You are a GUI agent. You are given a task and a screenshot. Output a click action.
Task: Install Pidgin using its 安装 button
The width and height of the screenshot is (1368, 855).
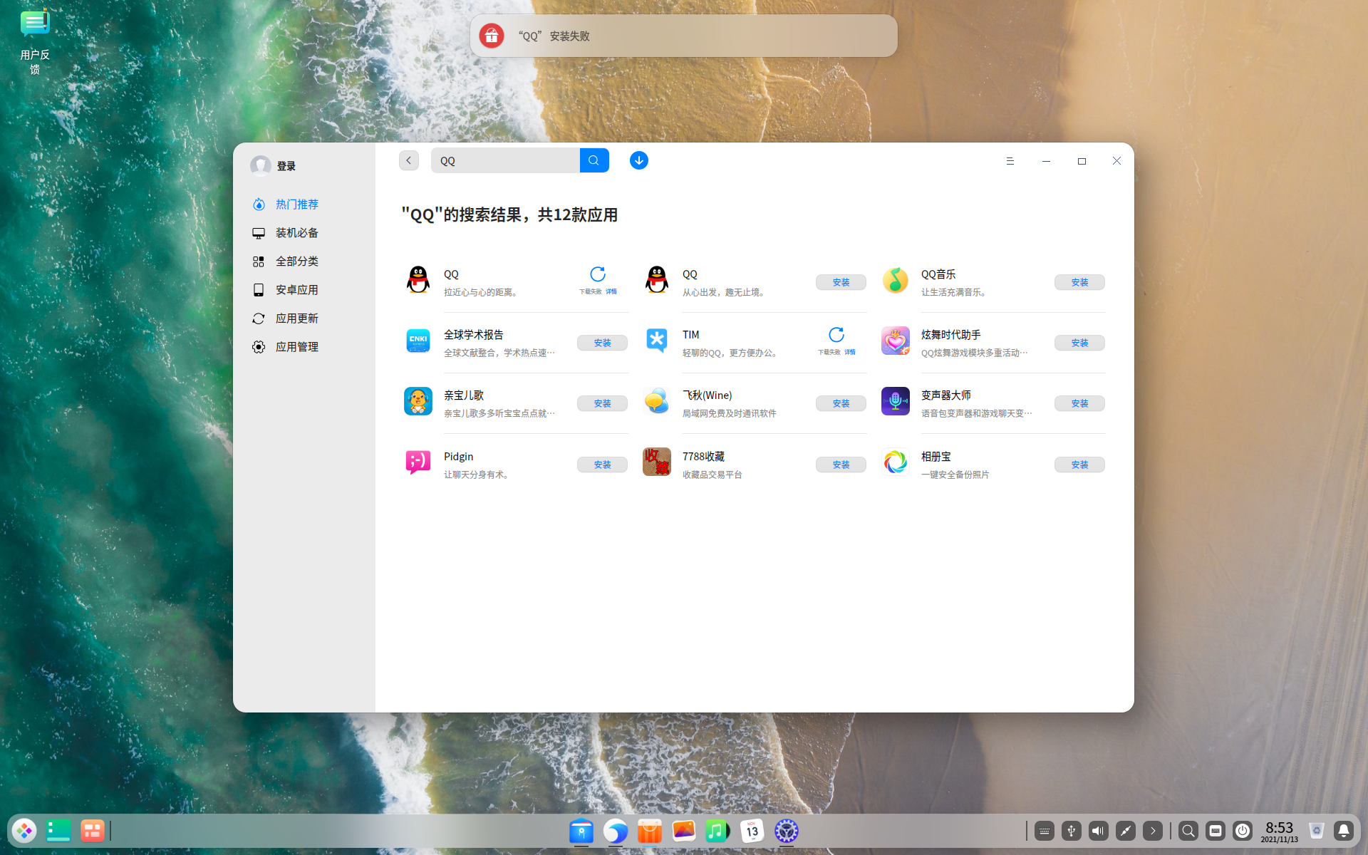[x=602, y=464]
